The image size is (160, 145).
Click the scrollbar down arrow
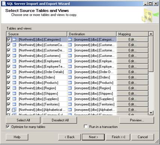(151, 113)
